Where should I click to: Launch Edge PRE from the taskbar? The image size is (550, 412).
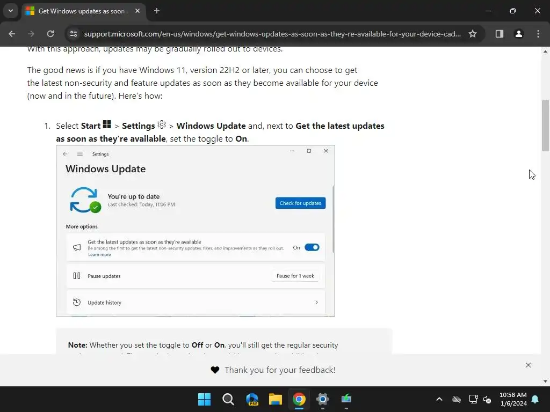[x=252, y=399]
